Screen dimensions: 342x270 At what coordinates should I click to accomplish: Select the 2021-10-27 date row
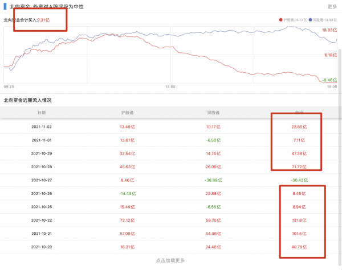click(x=42, y=180)
